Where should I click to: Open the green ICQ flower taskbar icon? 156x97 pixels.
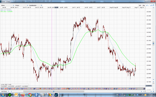coord(10,95)
